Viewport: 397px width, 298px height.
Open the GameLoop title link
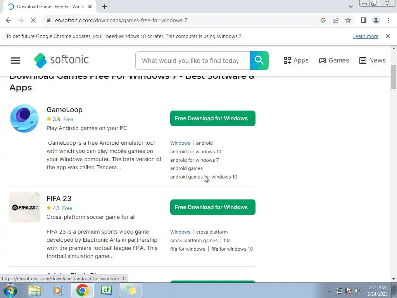click(65, 110)
